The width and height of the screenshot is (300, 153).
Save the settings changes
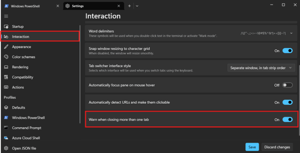(252, 147)
